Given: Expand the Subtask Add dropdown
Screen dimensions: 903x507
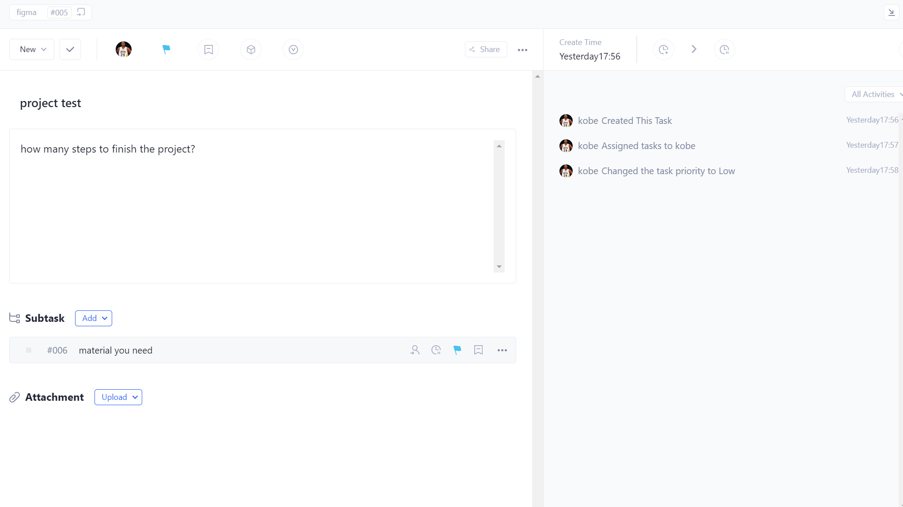Looking at the screenshot, I should [94, 318].
